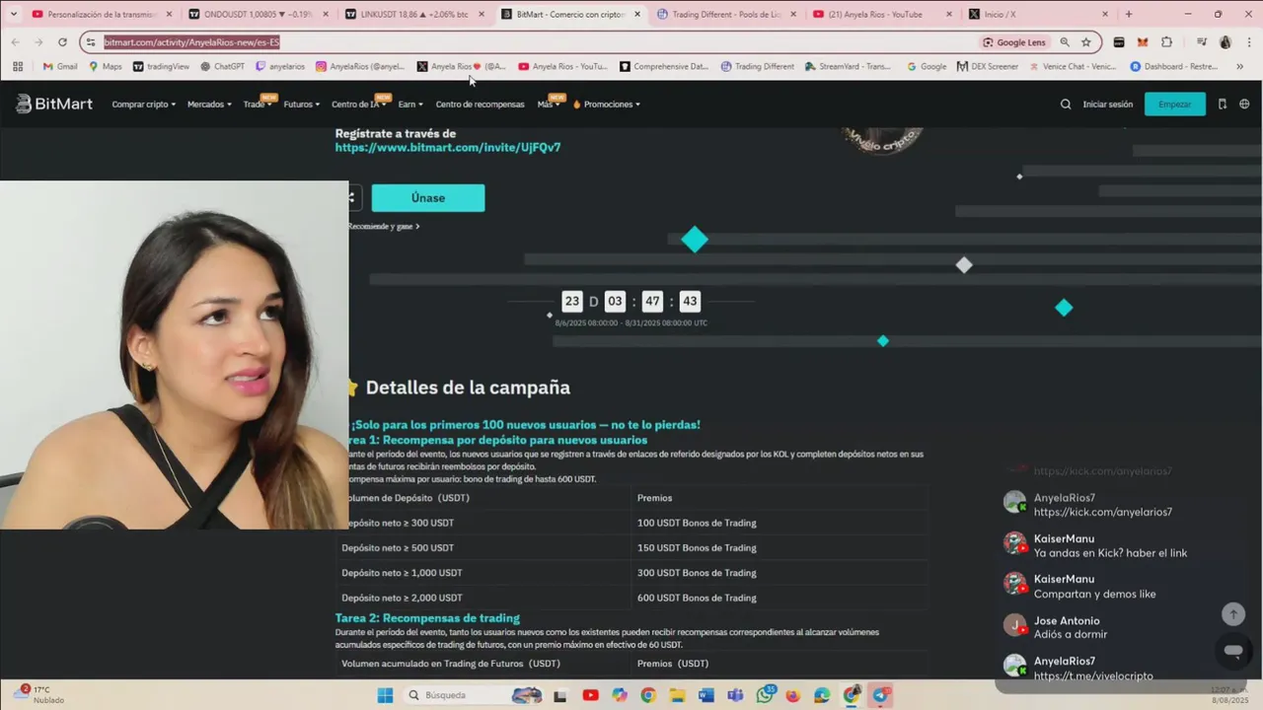Image resolution: width=1263 pixels, height=710 pixels.
Task: Switch to the LINKUSDT tab
Action: point(412,15)
